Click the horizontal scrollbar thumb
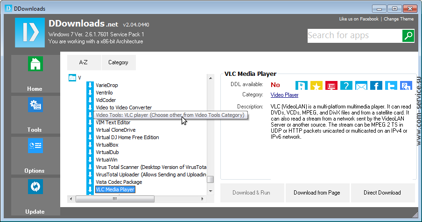 115,199
